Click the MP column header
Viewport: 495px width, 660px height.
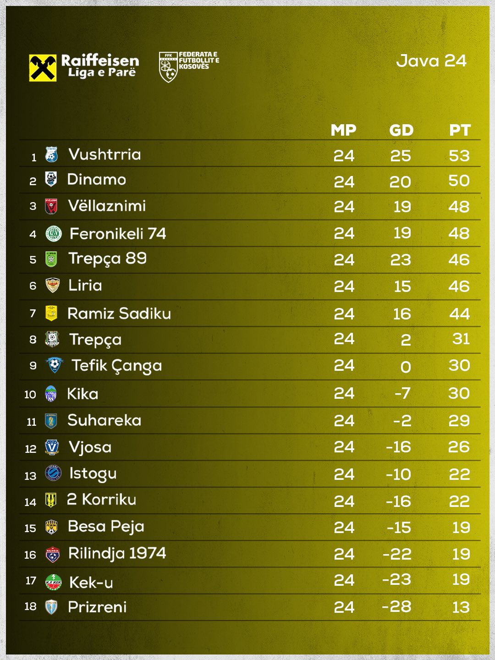click(x=343, y=130)
